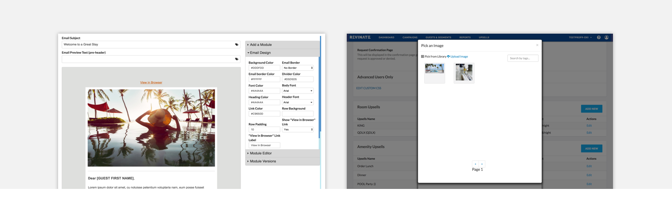Click the help question mark icon
The image size is (672, 202).
598,37
